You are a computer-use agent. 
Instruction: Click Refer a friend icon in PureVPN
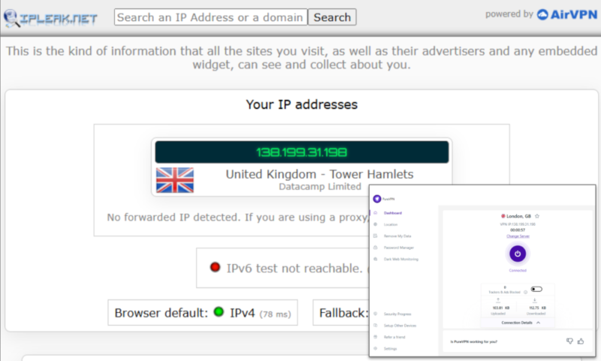point(375,337)
